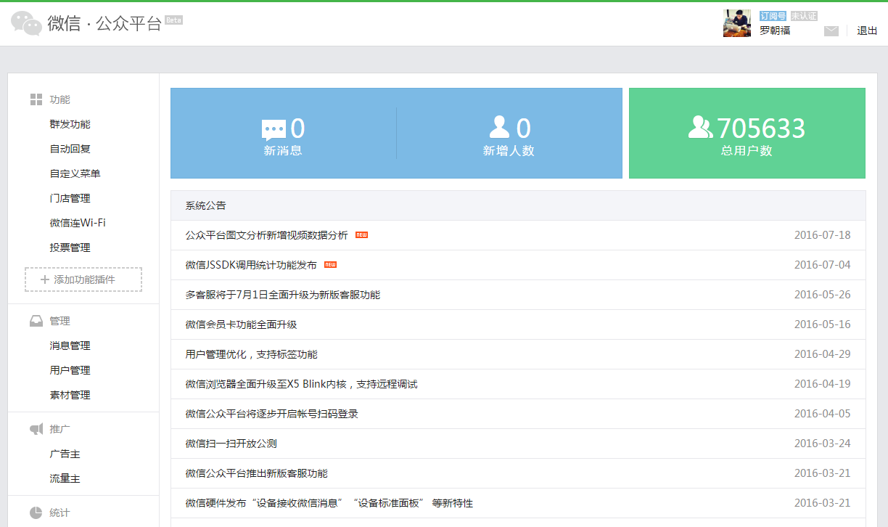Click the 功能 grid icon
The height and width of the screenshot is (527, 888).
pos(36,99)
